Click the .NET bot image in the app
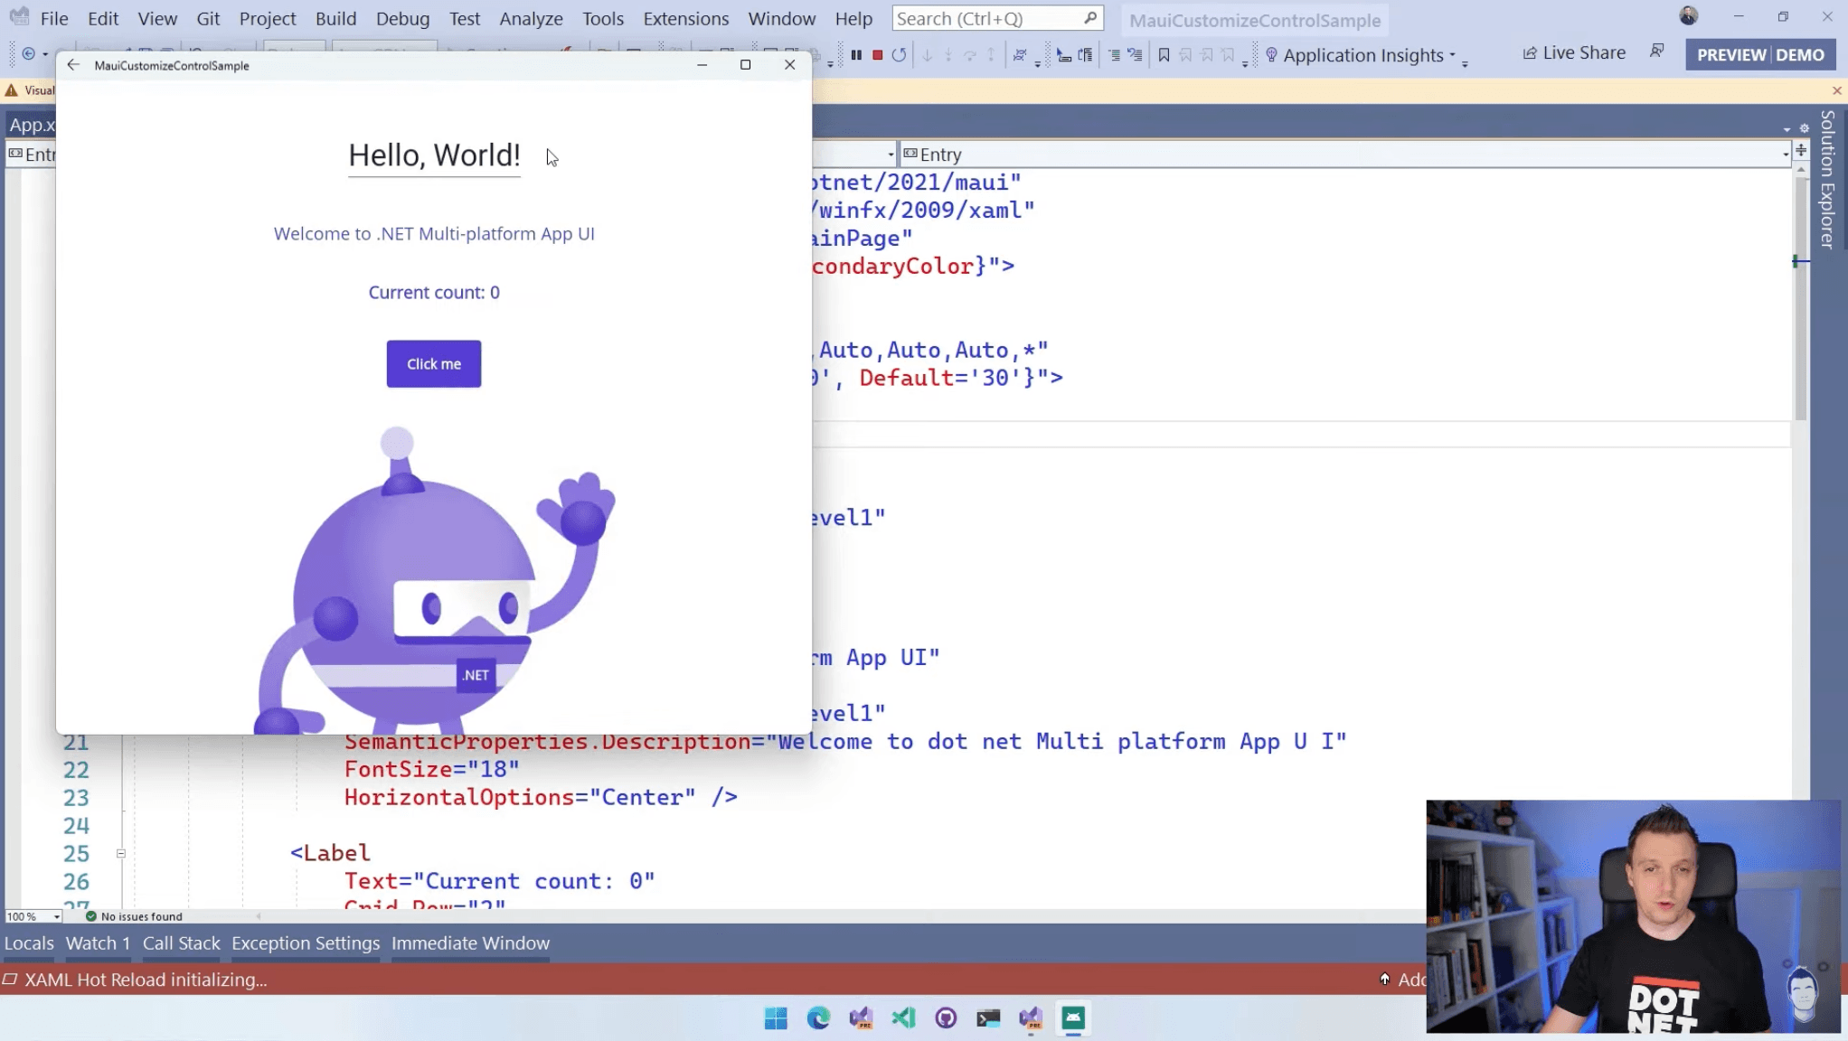The image size is (1848, 1041). 434,580
